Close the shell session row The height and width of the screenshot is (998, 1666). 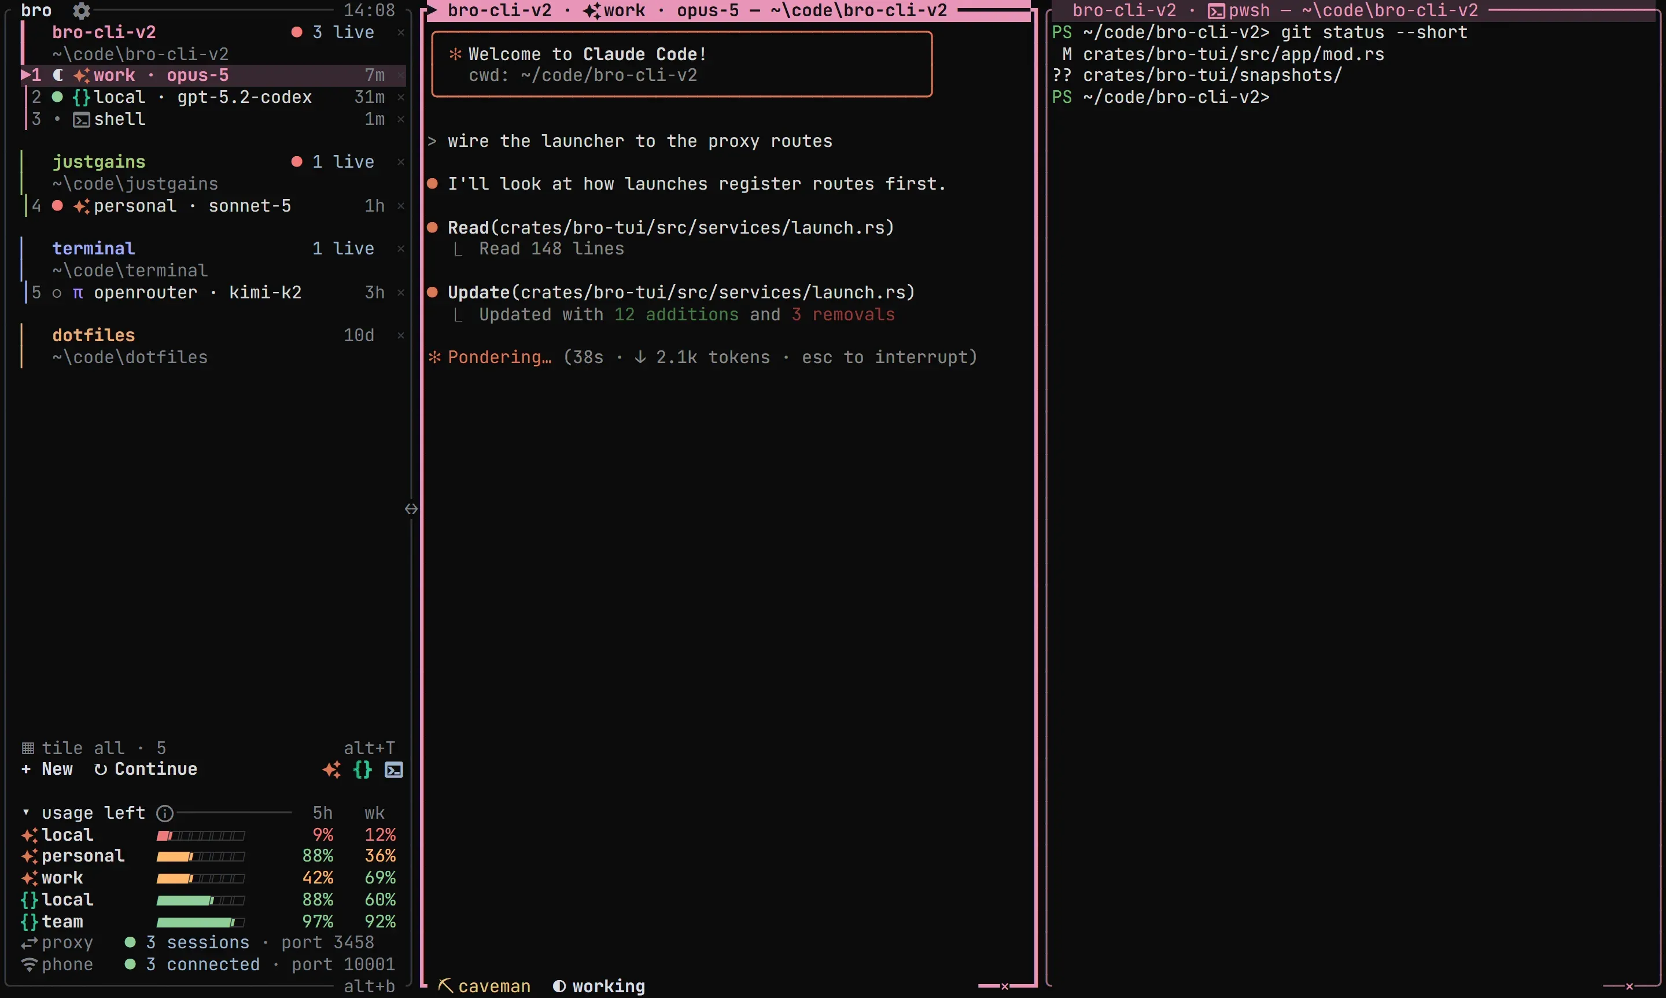point(401,119)
